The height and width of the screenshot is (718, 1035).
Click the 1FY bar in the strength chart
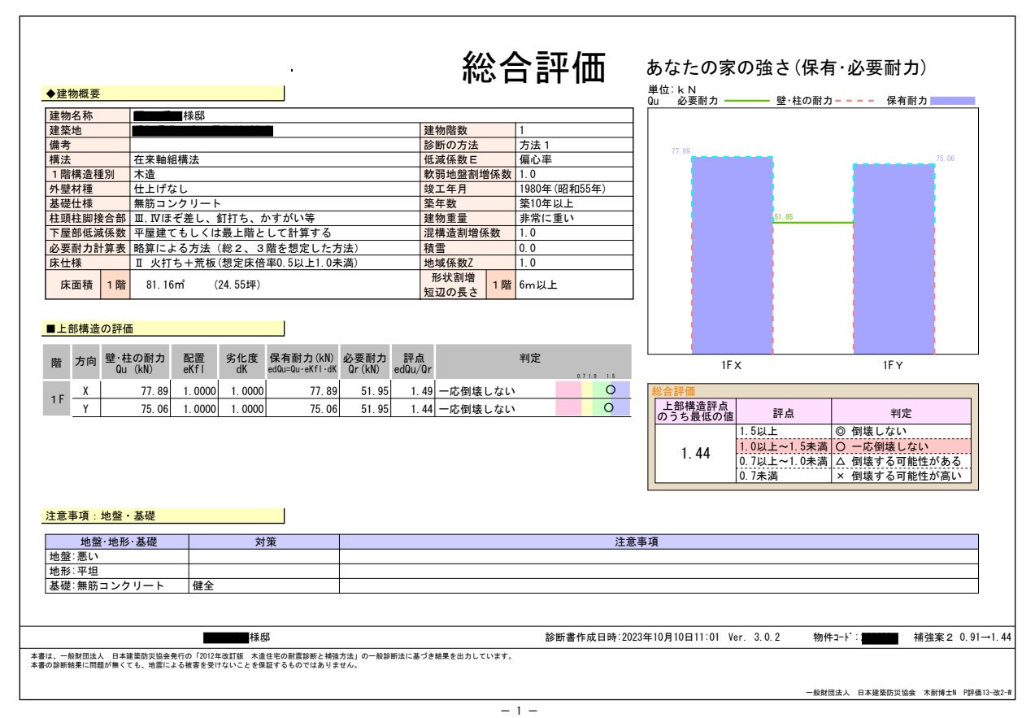click(x=894, y=259)
